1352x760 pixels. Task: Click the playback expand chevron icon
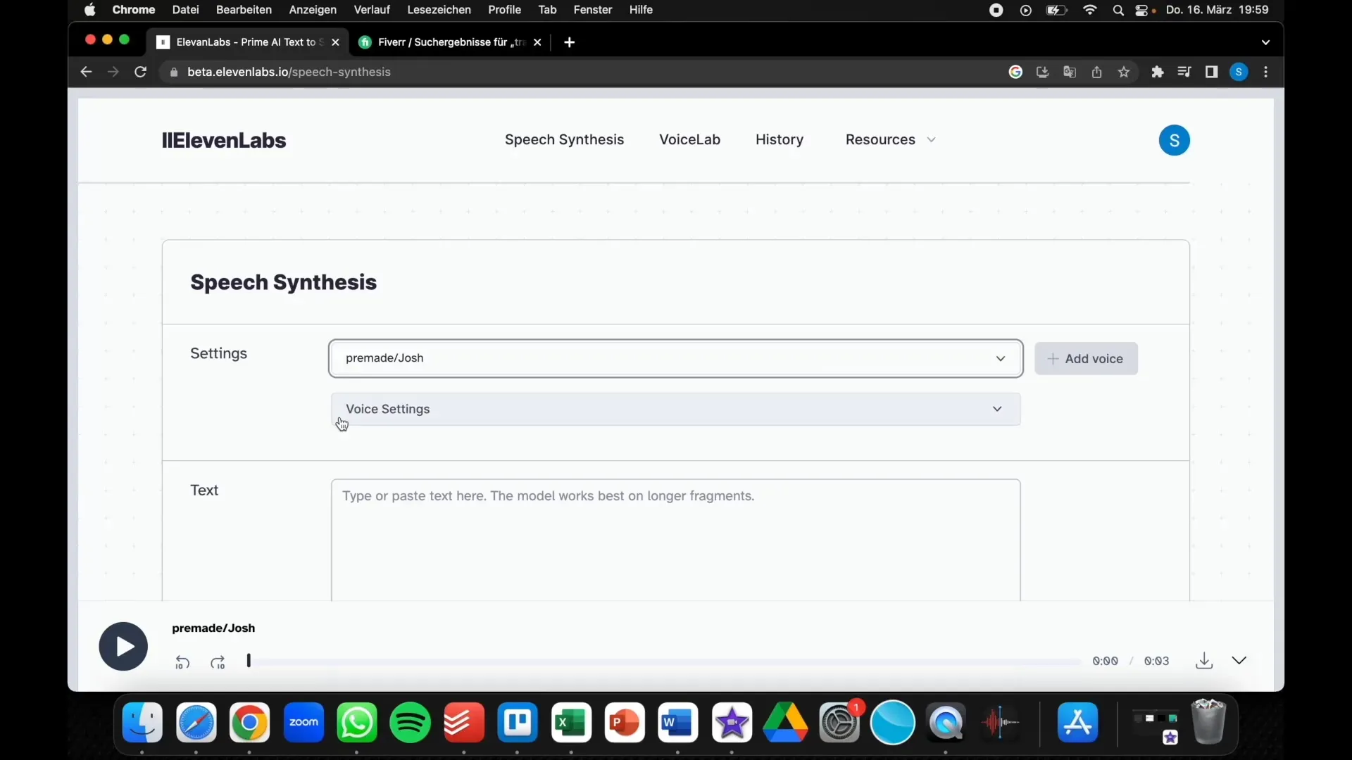coord(1239,660)
